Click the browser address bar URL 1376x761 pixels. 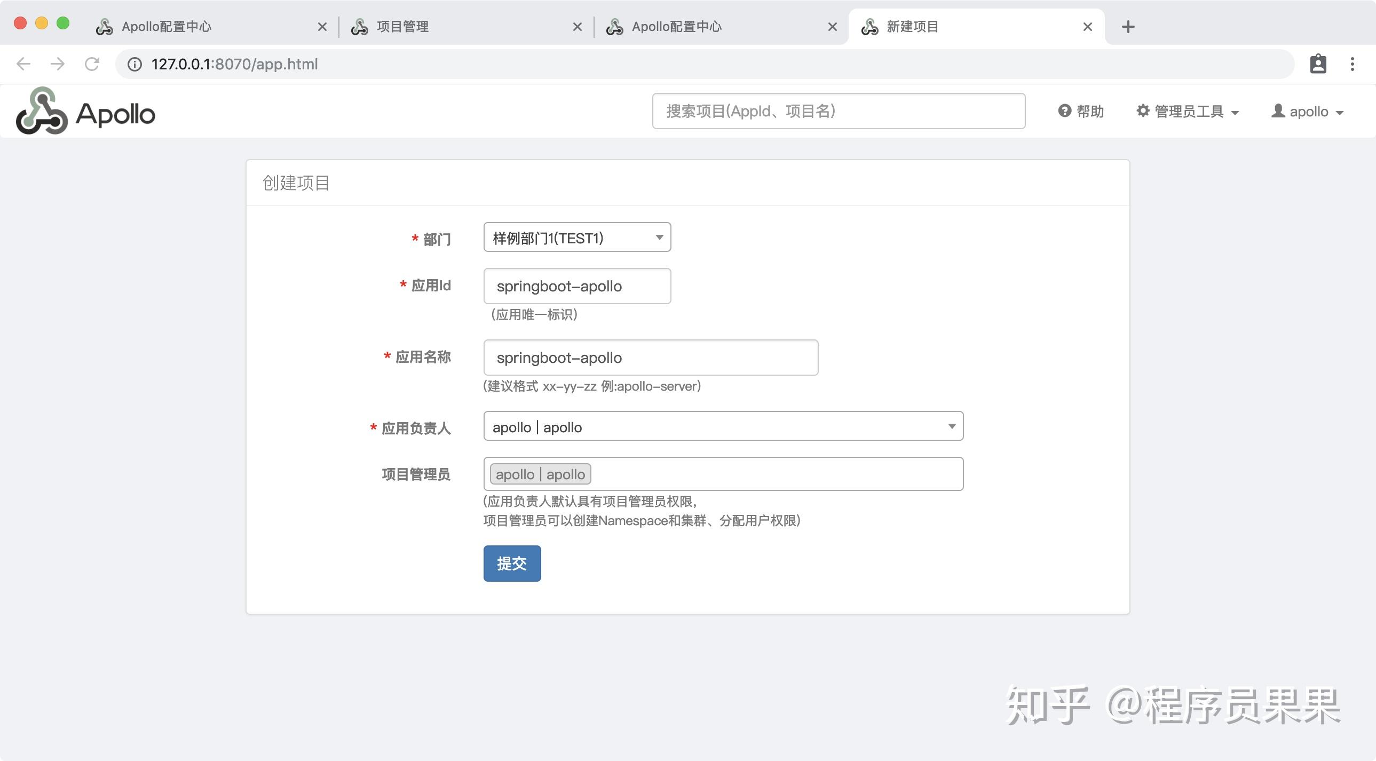[234, 64]
